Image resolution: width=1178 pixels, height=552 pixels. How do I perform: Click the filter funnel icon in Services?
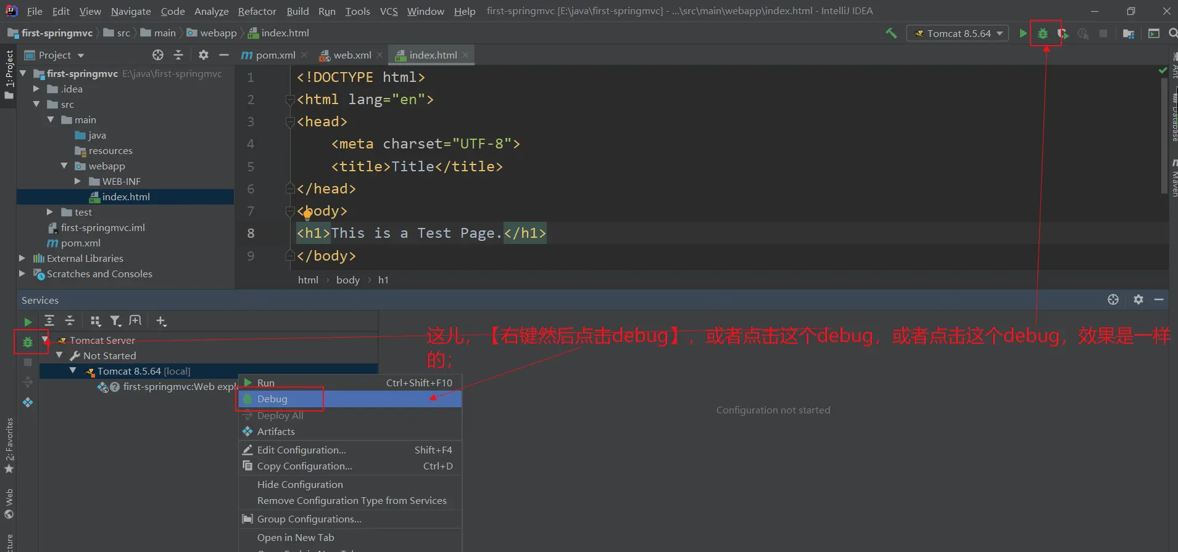[115, 321]
